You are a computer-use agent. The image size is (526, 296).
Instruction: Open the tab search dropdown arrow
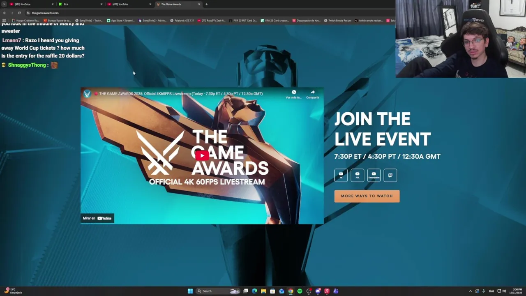[x=4, y=4]
